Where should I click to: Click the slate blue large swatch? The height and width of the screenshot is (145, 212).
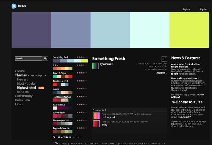coord(71,30)
